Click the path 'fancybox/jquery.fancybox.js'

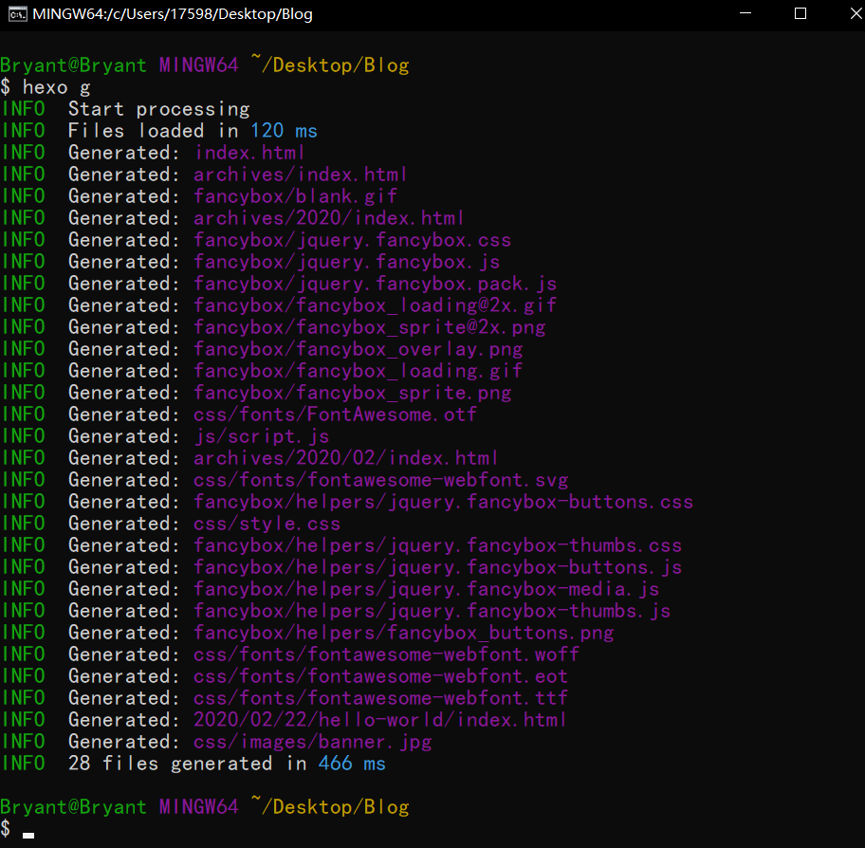346,262
